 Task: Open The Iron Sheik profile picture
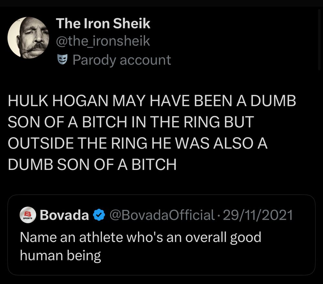pos(28,37)
